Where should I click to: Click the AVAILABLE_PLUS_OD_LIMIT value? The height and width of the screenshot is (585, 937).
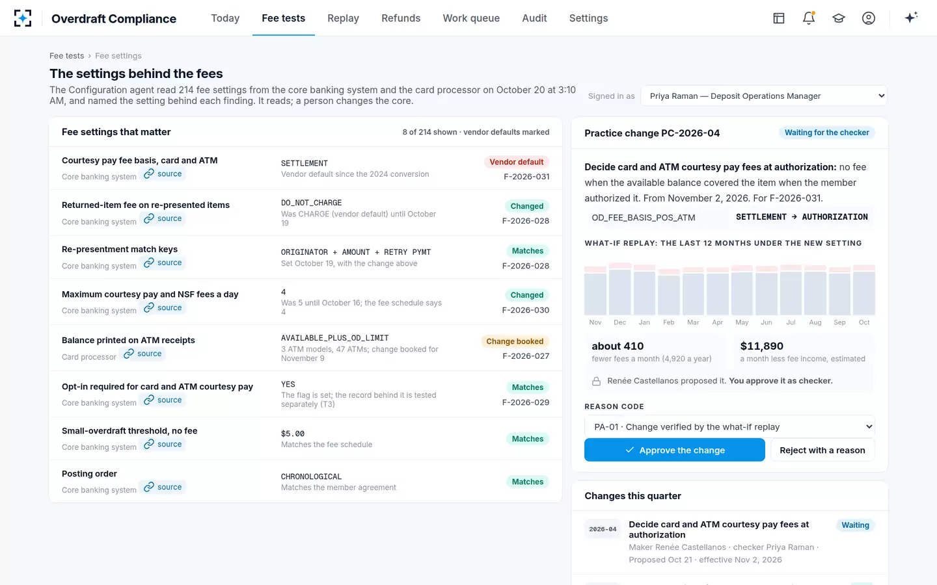(334, 339)
